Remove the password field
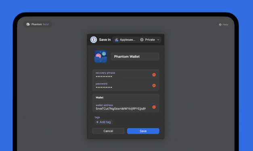This screenshot has height=151, width=253. [154, 86]
